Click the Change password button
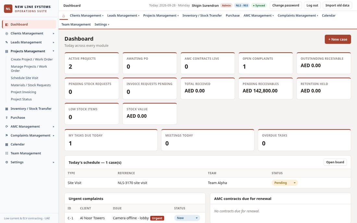Image resolution: width=357 pixels, height=223 pixels. (286, 5)
